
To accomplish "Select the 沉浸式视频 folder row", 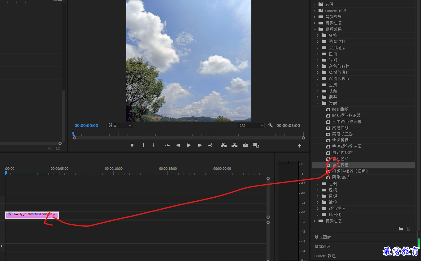I will (363, 79).
